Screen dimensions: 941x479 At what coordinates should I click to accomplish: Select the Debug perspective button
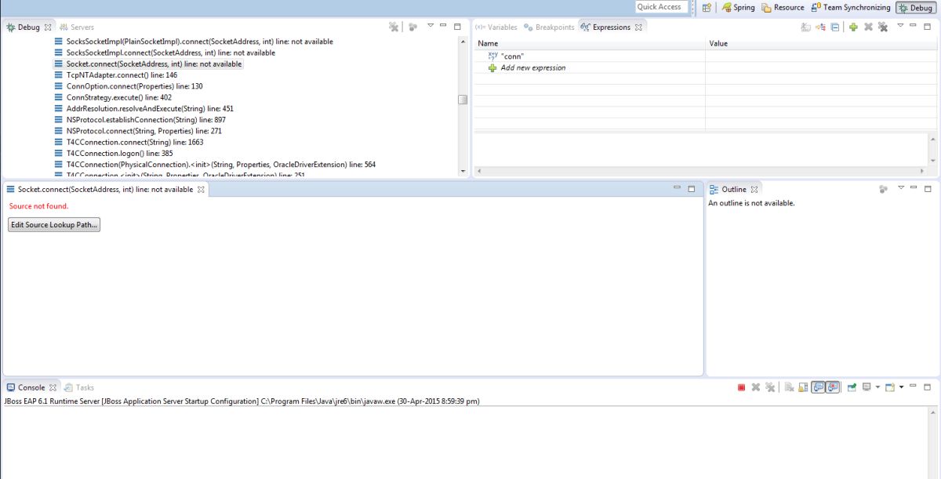(x=915, y=7)
